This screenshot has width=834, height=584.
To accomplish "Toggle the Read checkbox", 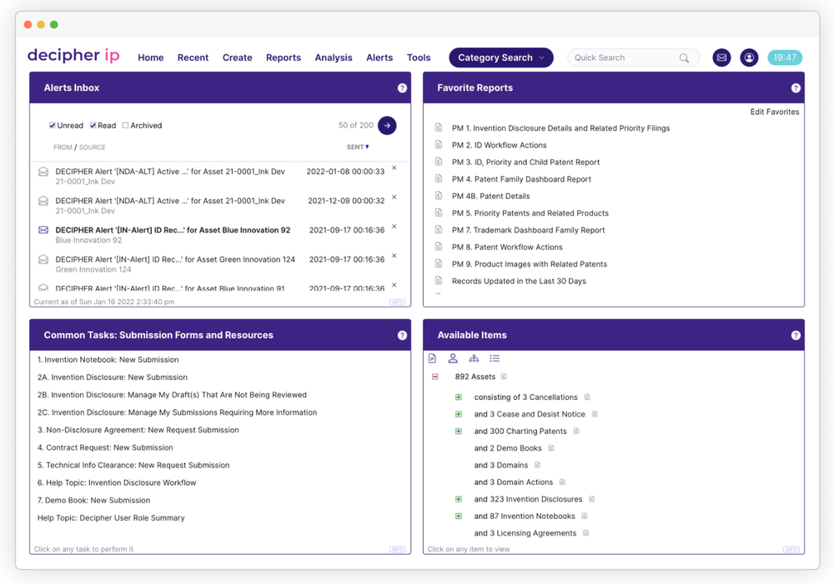I will pyautogui.click(x=93, y=126).
